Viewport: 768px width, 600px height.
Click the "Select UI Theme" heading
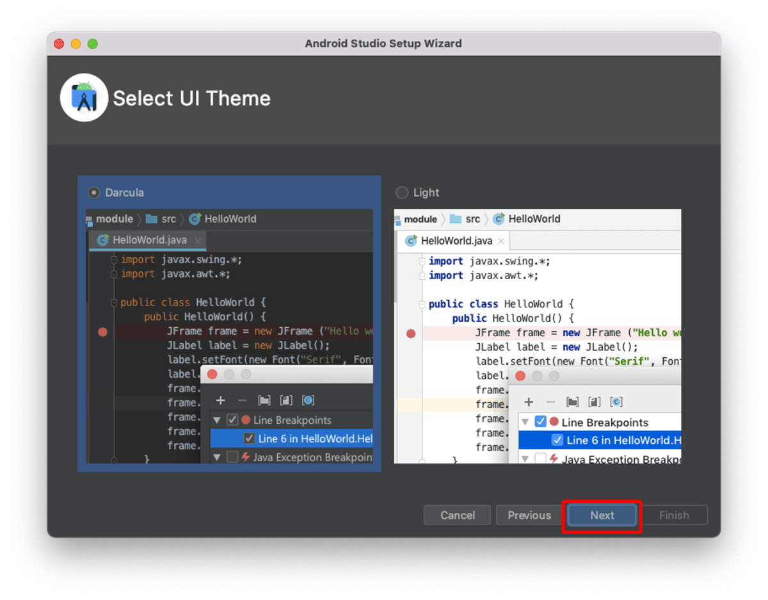click(x=192, y=98)
